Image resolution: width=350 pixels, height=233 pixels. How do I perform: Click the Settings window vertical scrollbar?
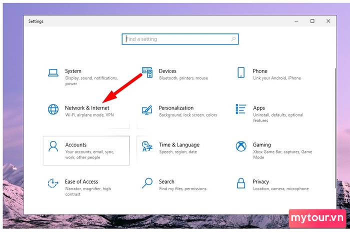(x=335, y=128)
